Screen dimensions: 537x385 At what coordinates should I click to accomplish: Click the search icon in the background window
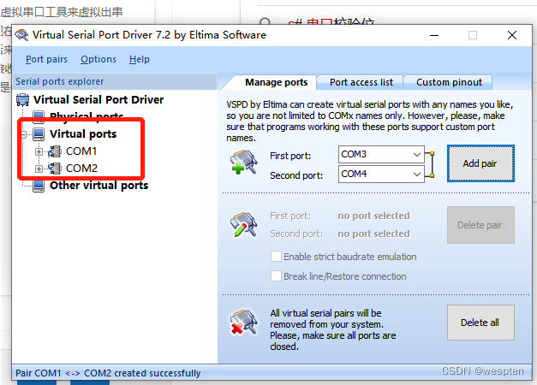[266, 22]
